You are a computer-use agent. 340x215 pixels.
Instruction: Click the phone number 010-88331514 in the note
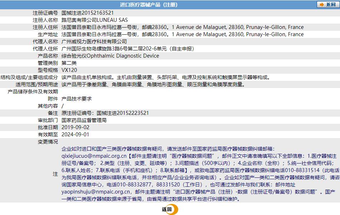tap(302, 170)
